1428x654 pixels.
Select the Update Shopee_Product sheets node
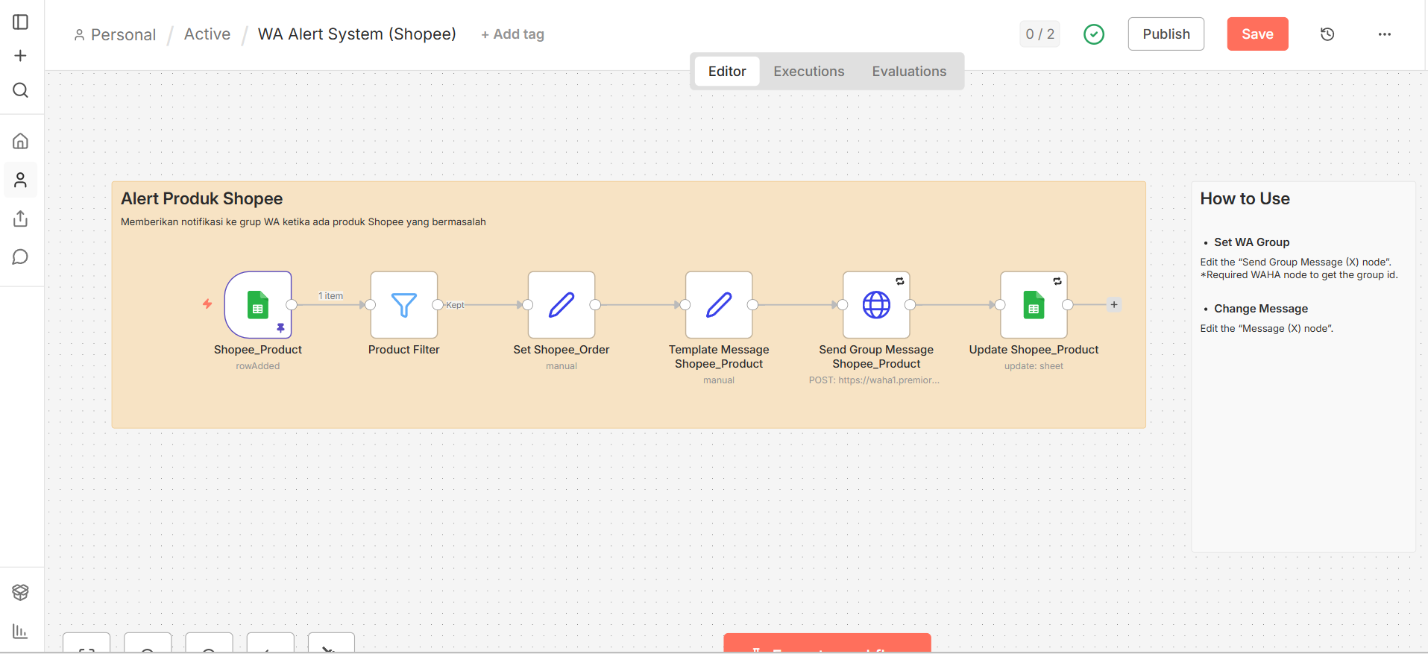pyautogui.click(x=1033, y=305)
